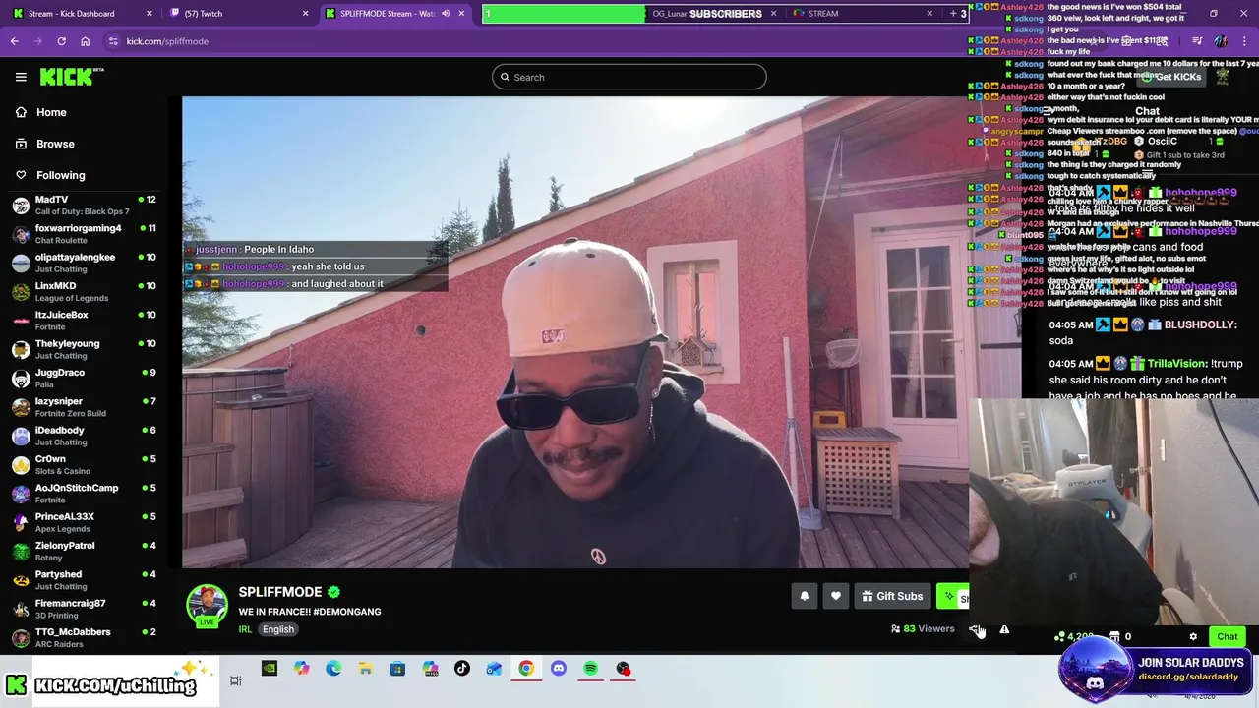Open SPLIFFMODE streamer avatar
The width and height of the screenshot is (1259, 708).
tap(208, 606)
